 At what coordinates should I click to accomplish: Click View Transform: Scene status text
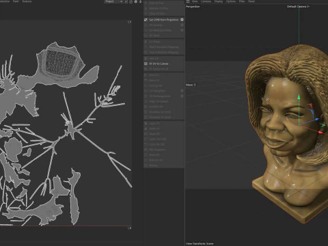200,243
